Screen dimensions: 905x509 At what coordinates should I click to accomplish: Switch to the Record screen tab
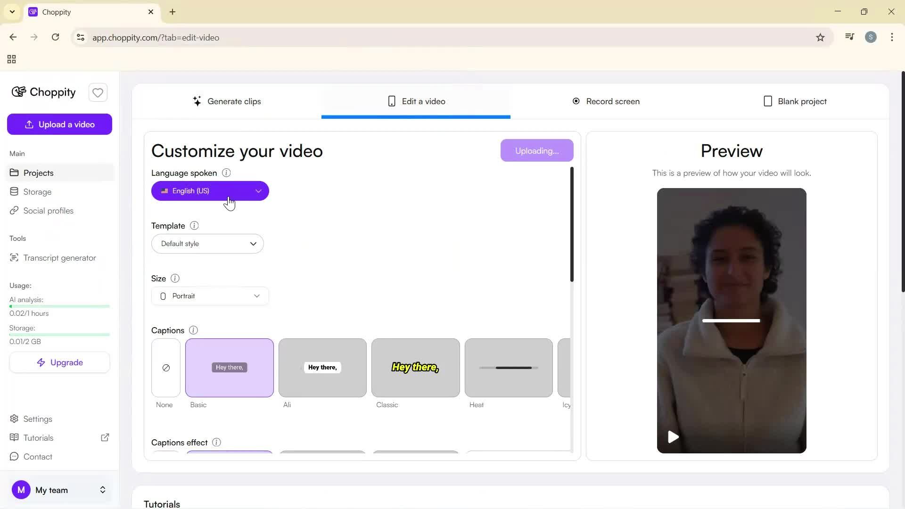(x=606, y=101)
